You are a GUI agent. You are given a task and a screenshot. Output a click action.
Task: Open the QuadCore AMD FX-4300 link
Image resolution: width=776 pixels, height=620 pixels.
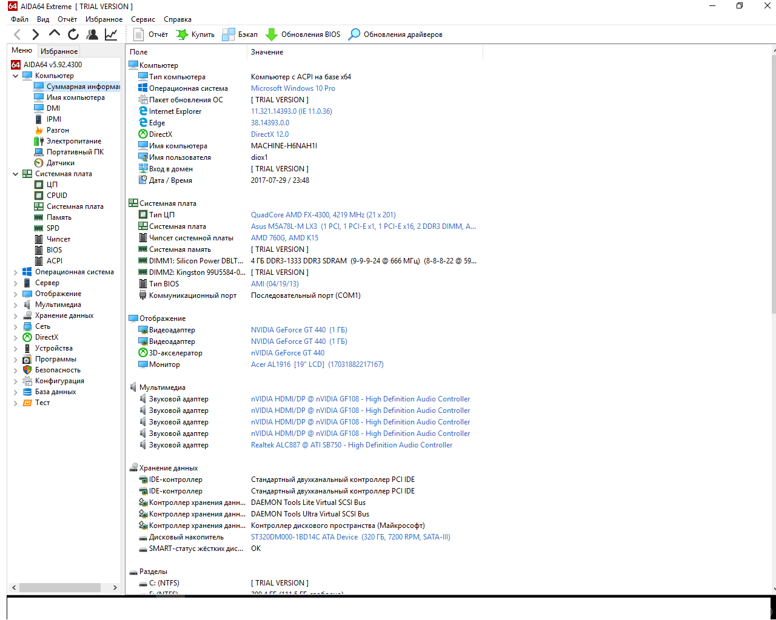click(x=323, y=215)
